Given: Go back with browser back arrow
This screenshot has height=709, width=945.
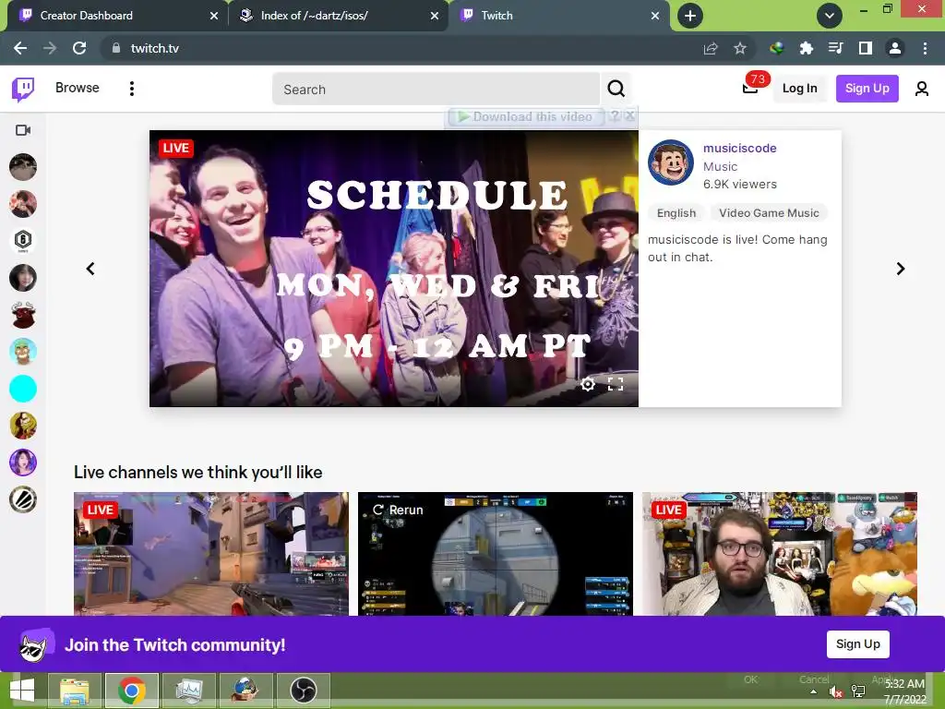Looking at the screenshot, I should click(x=20, y=48).
